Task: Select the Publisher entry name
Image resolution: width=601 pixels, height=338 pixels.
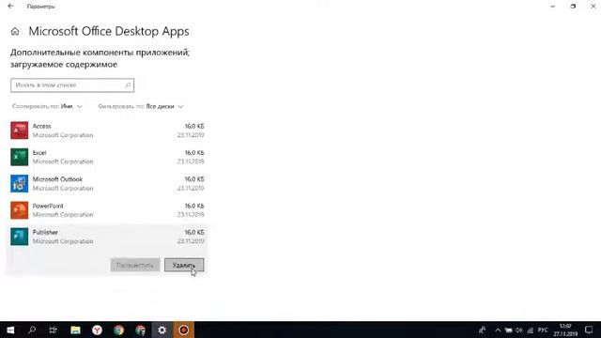Action: [x=45, y=232]
